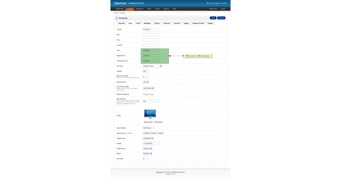Click the Storefront link in top bar
Screen dimensions: 341x182
213,9
